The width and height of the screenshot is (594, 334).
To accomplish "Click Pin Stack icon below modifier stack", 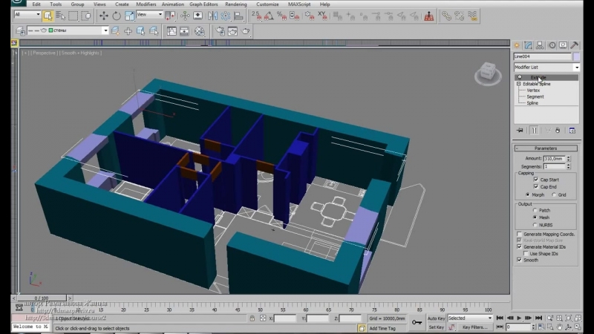I will click(x=520, y=130).
